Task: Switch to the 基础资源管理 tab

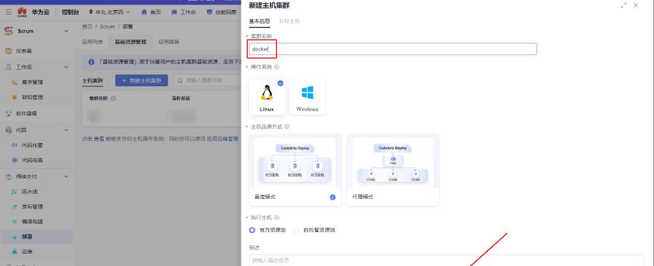Action: click(130, 42)
